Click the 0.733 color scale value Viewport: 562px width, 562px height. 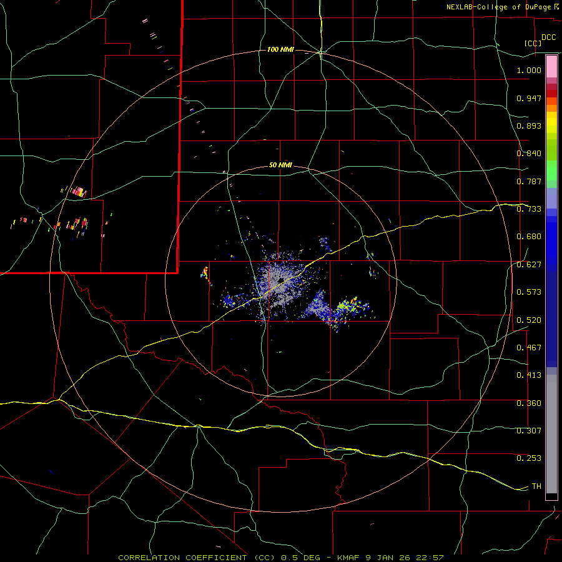pos(529,209)
